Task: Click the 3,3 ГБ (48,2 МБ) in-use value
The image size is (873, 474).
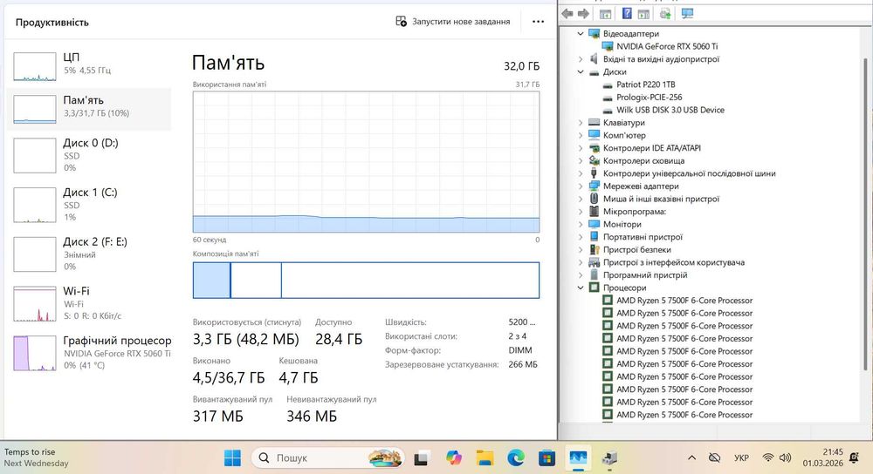Action: coord(245,340)
